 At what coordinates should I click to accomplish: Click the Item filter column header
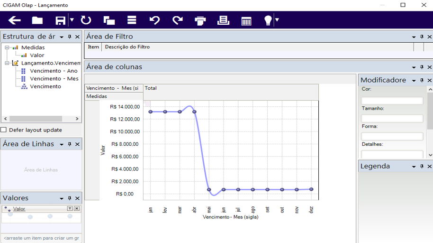pos(93,47)
